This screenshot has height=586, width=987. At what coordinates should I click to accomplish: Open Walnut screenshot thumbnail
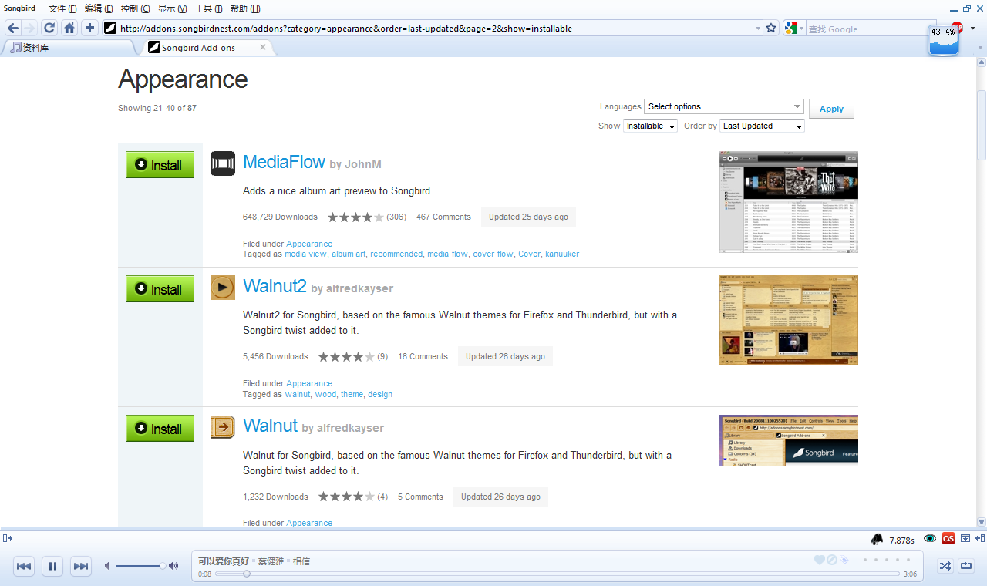(x=789, y=440)
